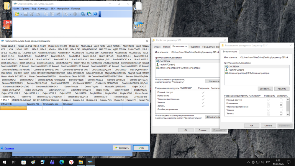Open the BitEdit desktop shortcut
295x166 pixels.
139,8
